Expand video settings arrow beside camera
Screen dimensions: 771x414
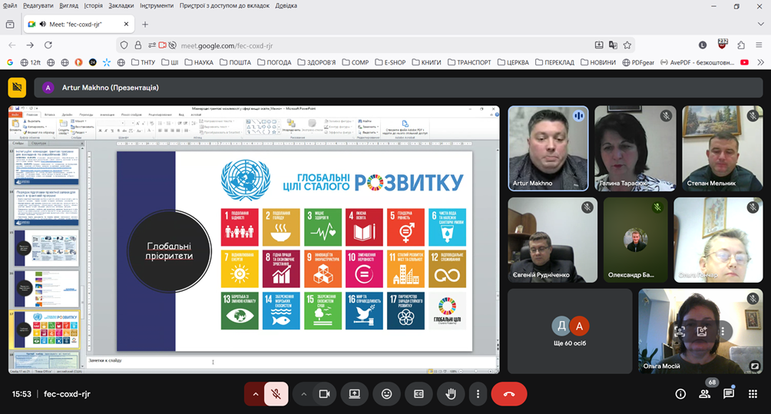304,394
